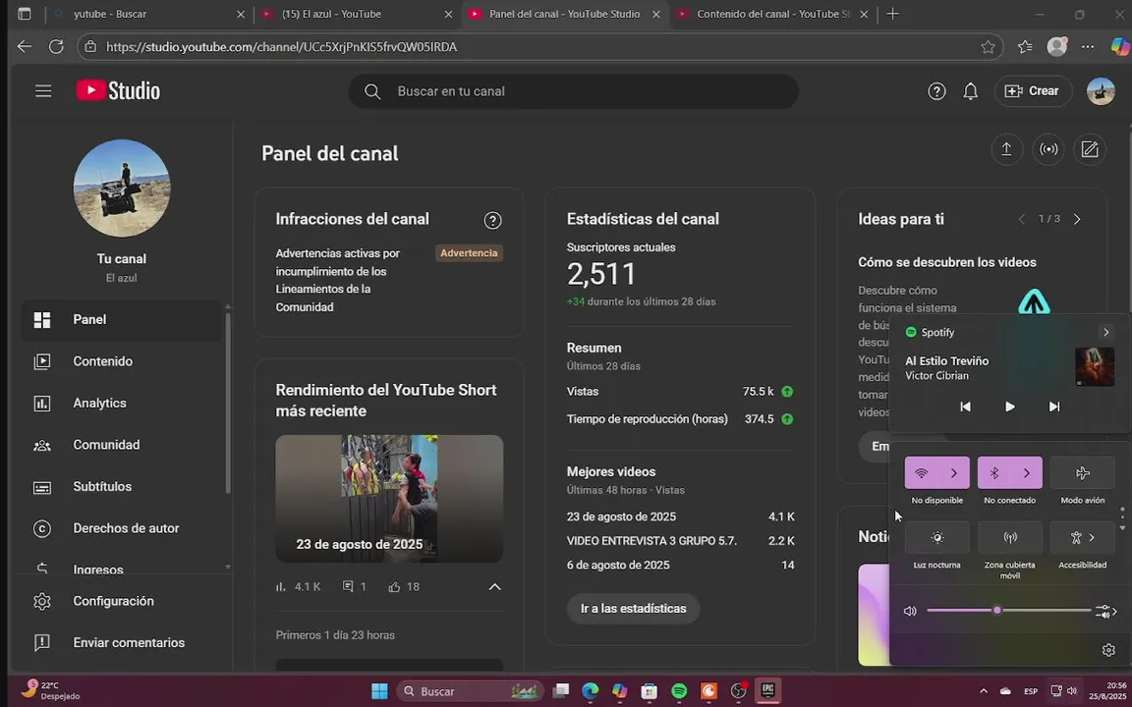Image resolution: width=1132 pixels, height=707 pixels.
Task: Click the Spotify album art thumbnail
Action: pyautogui.click(x=1095, y=367)
